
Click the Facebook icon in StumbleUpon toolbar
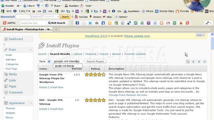(47, 6)
